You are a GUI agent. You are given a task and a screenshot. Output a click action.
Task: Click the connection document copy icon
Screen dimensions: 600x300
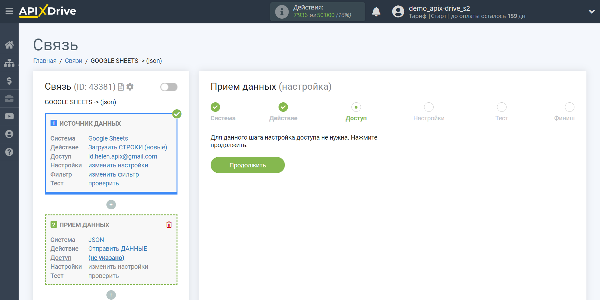[x=121, y=87]
